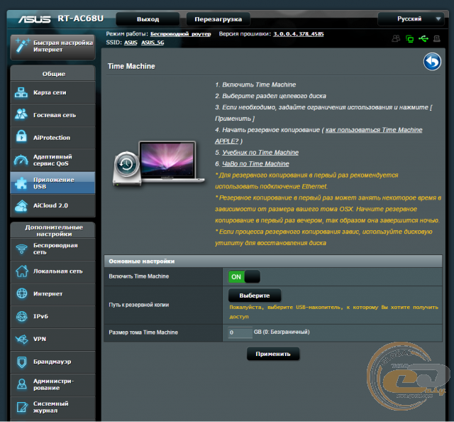Click the Беспроводная сеть wifi icon

pos(22,249)
